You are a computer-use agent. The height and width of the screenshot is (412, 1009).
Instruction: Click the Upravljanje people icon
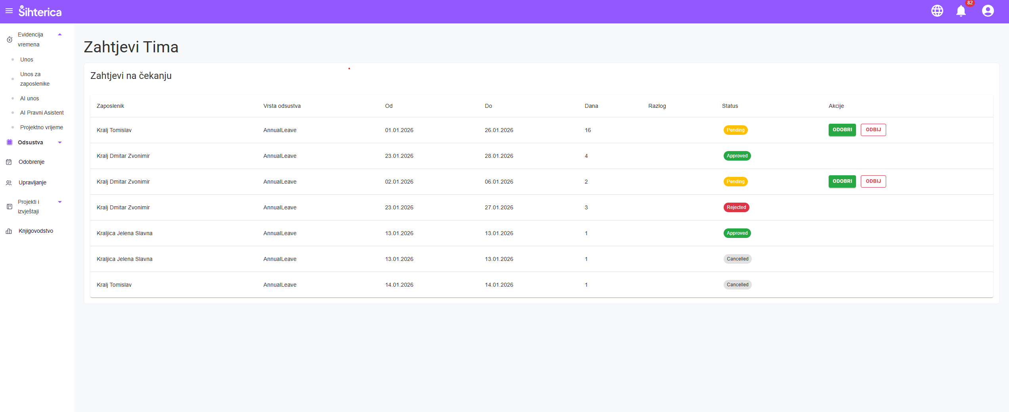click(9, 183)
